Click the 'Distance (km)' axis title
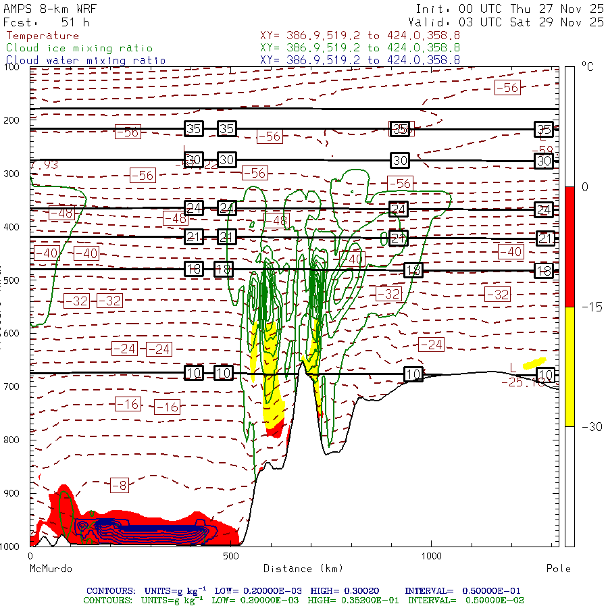608x608 pixels. coord(303,569)
